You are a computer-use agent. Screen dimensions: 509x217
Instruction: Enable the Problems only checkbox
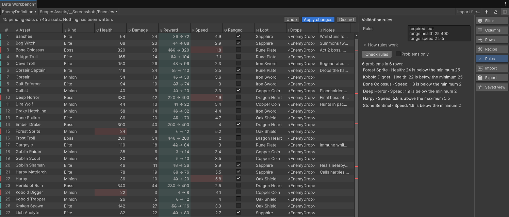coord(398,54)
